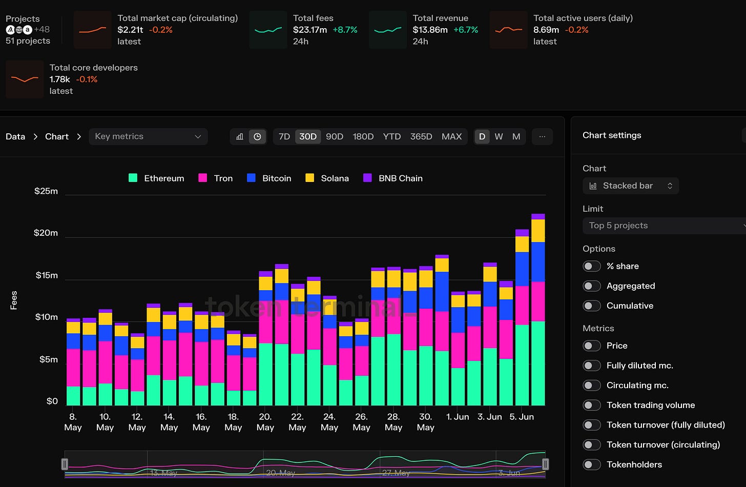This screenshot has width=746, height=487.
Task: Click the Chart settings heading
Action: [x=612, y=135]
